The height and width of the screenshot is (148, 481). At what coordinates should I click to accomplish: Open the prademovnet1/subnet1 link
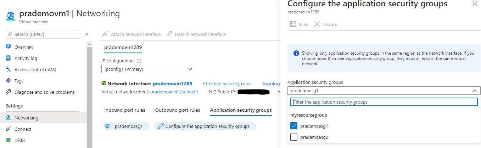pyautogui.click(x=174, y=92)
